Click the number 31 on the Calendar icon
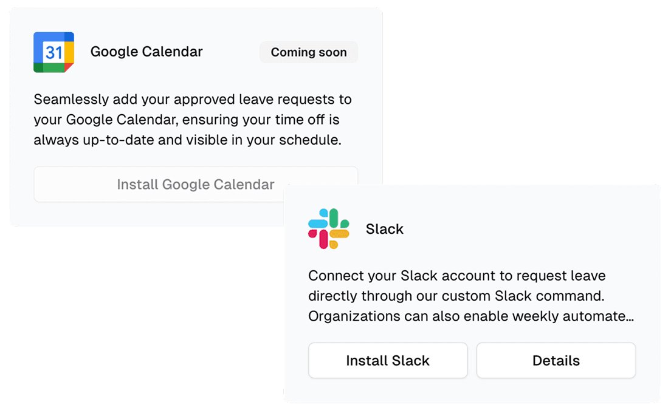 coord(53,52)
